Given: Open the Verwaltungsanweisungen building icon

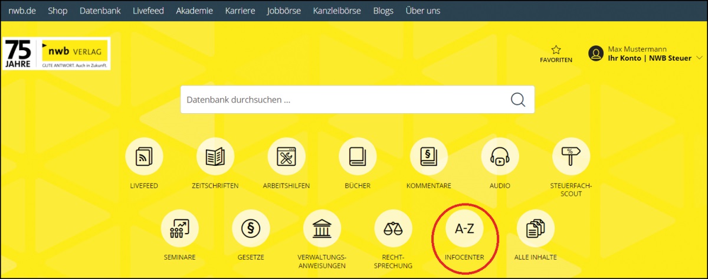Looking at the screenshot, I should [322, 228].
